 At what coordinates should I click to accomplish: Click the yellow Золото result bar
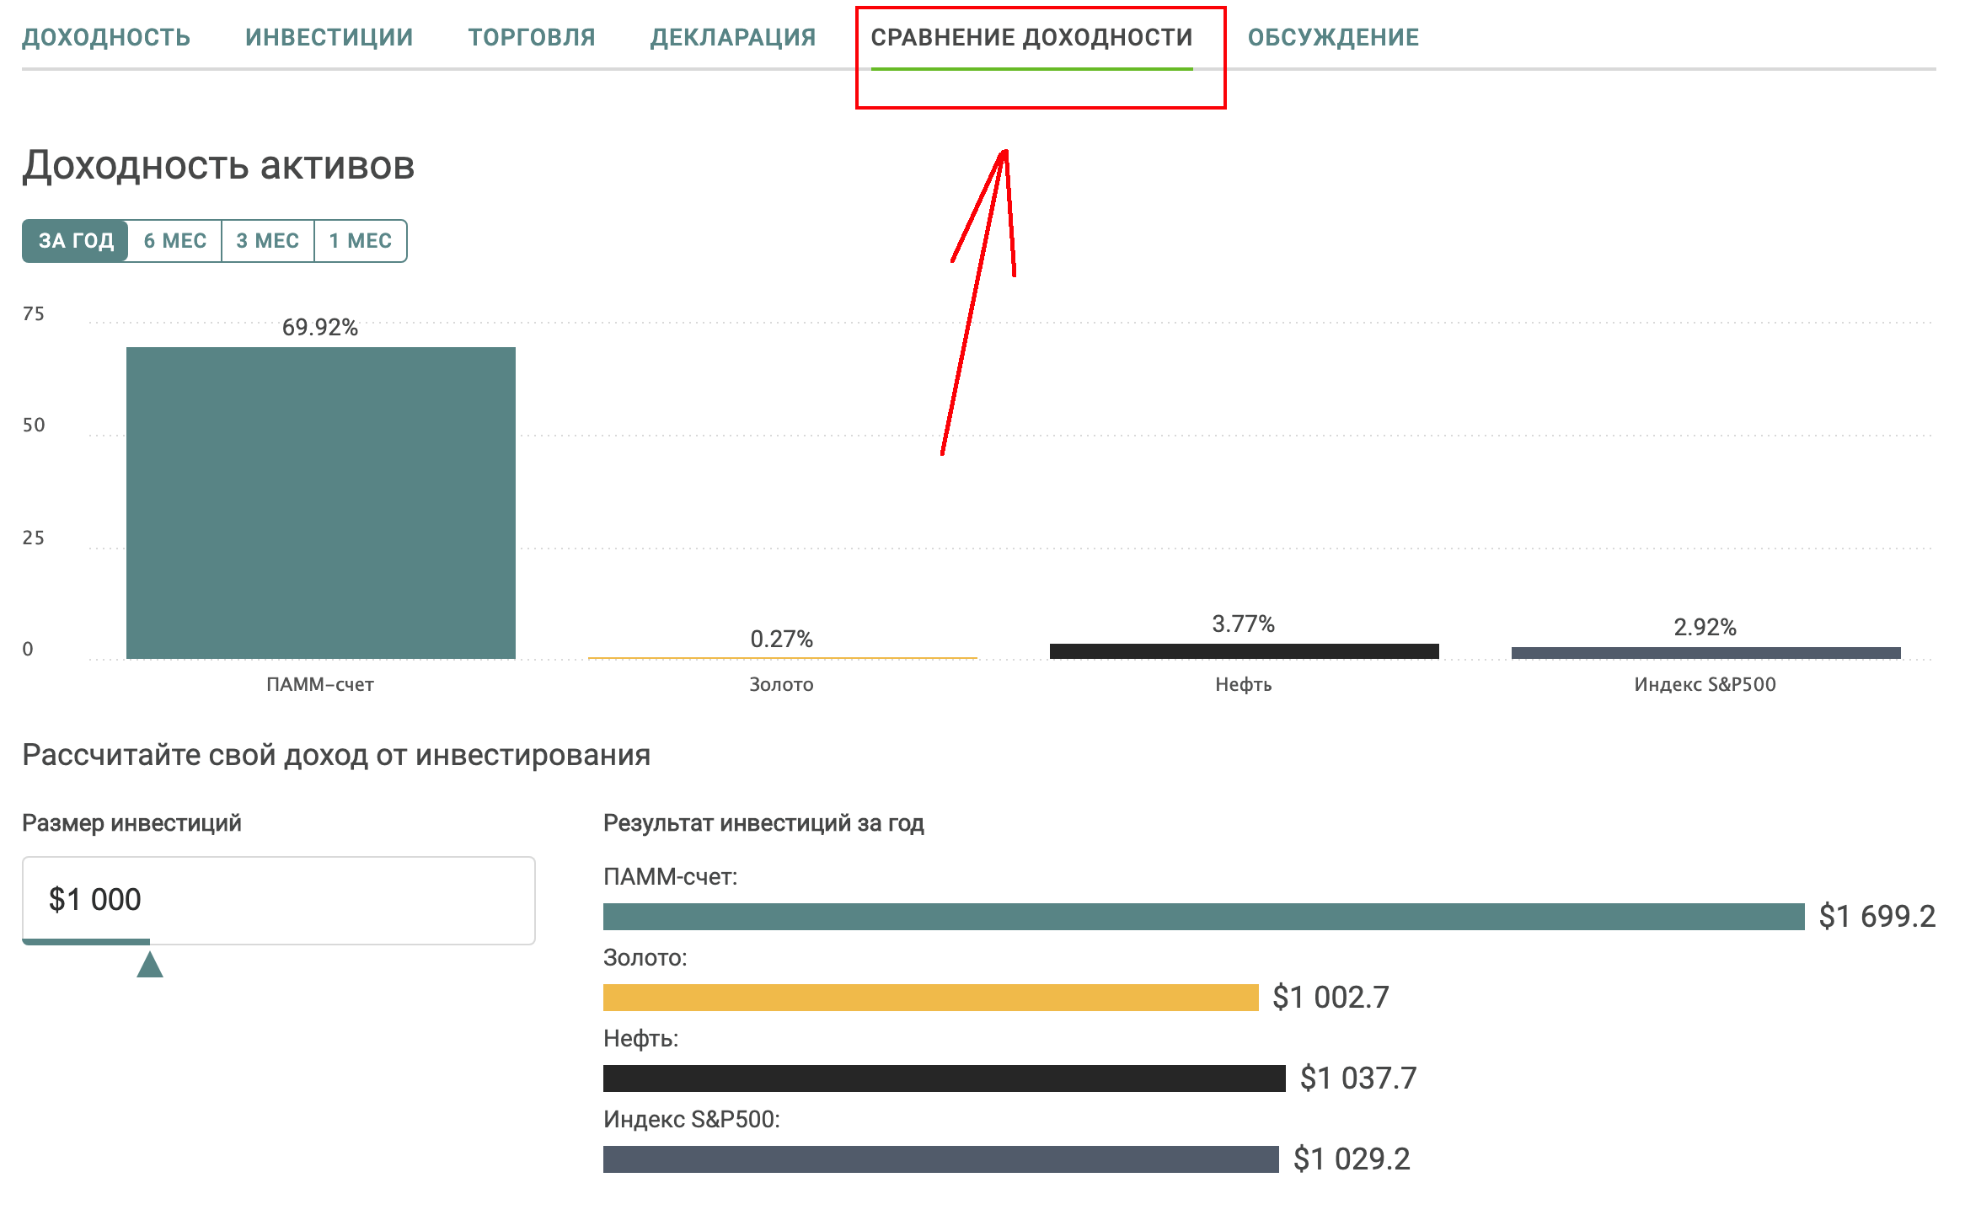930,998
